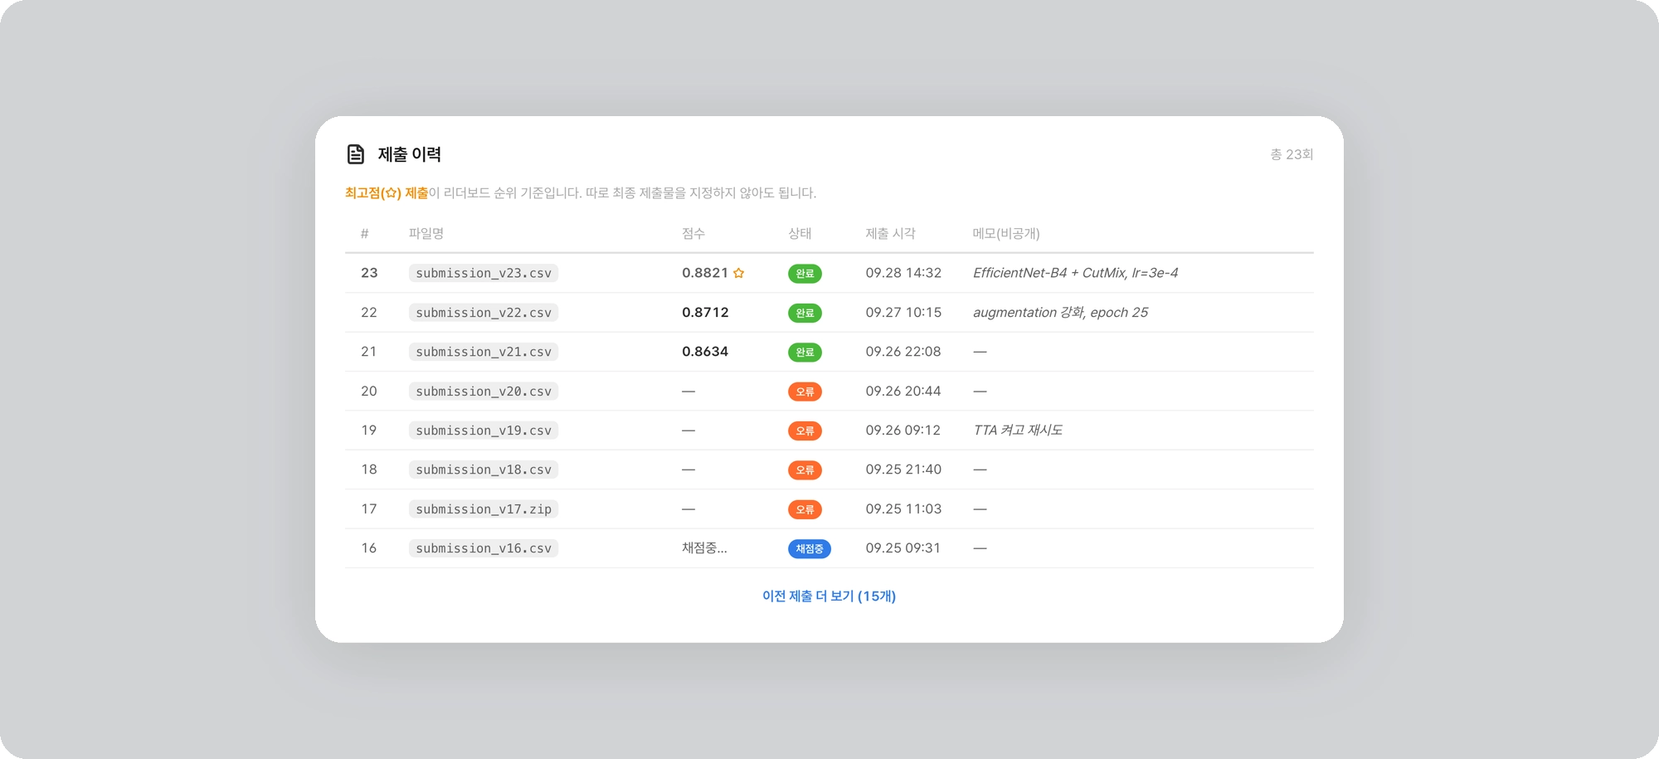1659x759 pixels.
Task: Open submission_v21.csv file chip
Action: [x=484, y=352]
